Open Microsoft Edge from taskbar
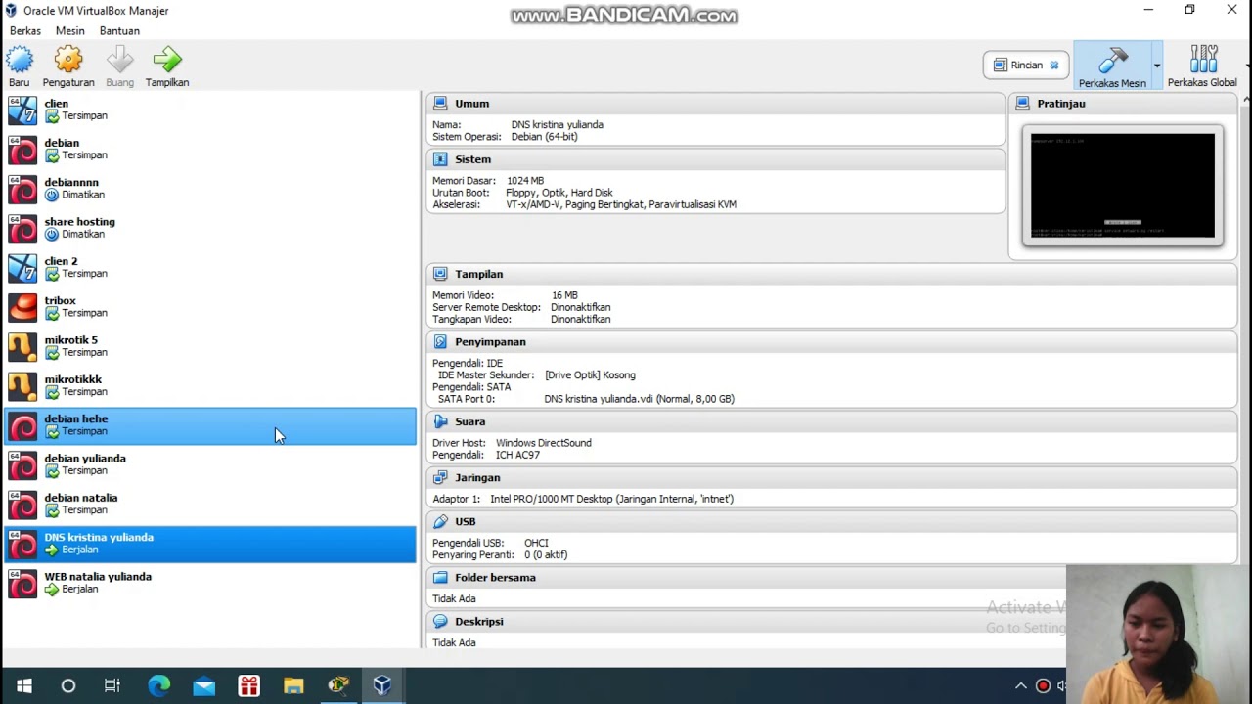Screen dimensions: 1252x704 tap(158, 685)
